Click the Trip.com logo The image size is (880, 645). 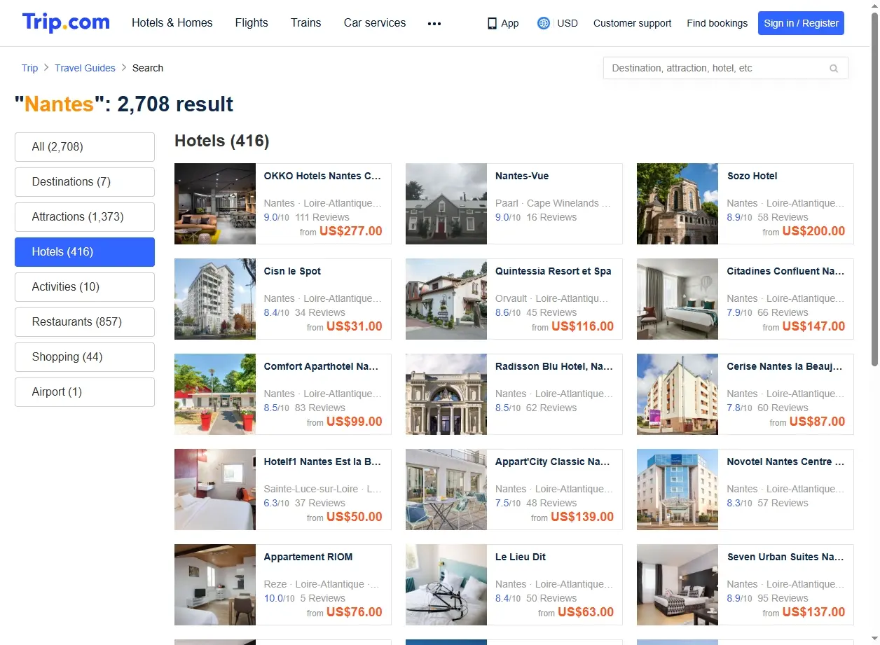[x=66, y=22]
